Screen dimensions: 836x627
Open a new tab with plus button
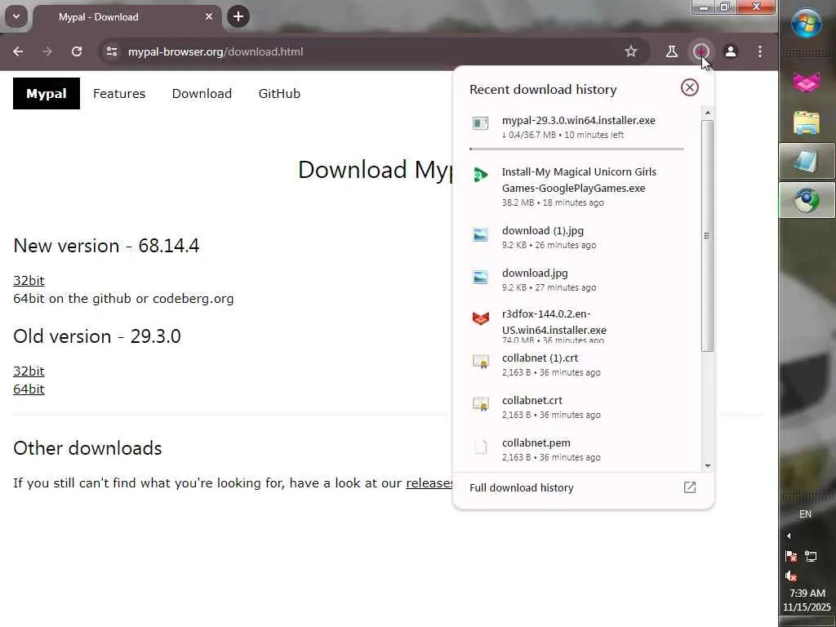238,16
